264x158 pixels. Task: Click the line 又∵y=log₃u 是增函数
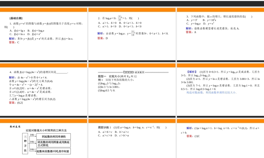point(23,95)
